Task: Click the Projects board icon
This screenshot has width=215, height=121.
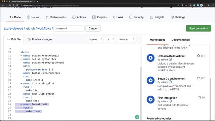Action: point(94,17)
